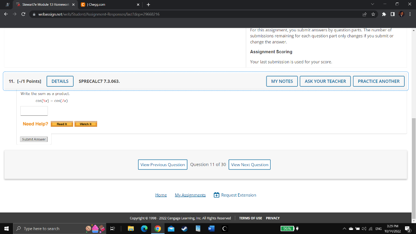Image resolution: width=416 pixels, height=234 pixels.
Task: Bookmark this page with the star icon
Action: [373, 14]
